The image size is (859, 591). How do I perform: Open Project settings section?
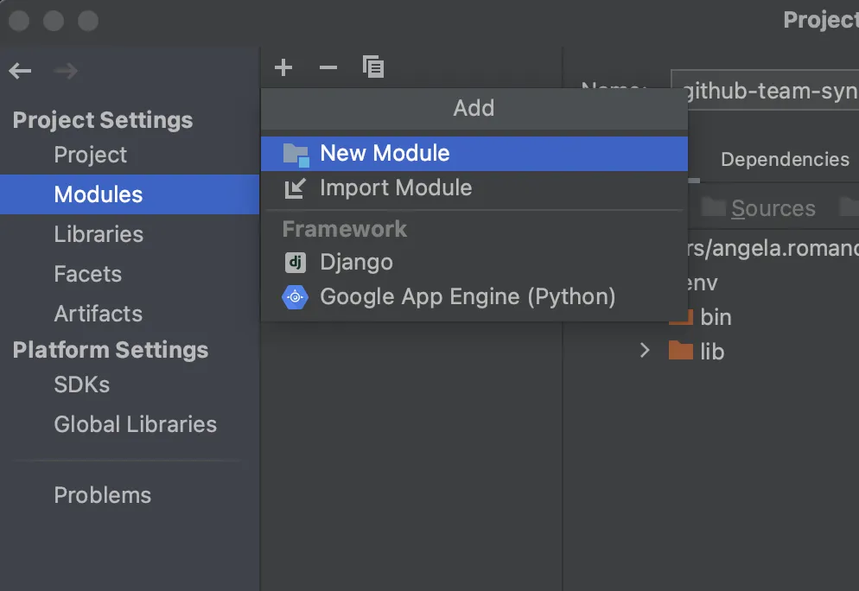click(90, 155)
